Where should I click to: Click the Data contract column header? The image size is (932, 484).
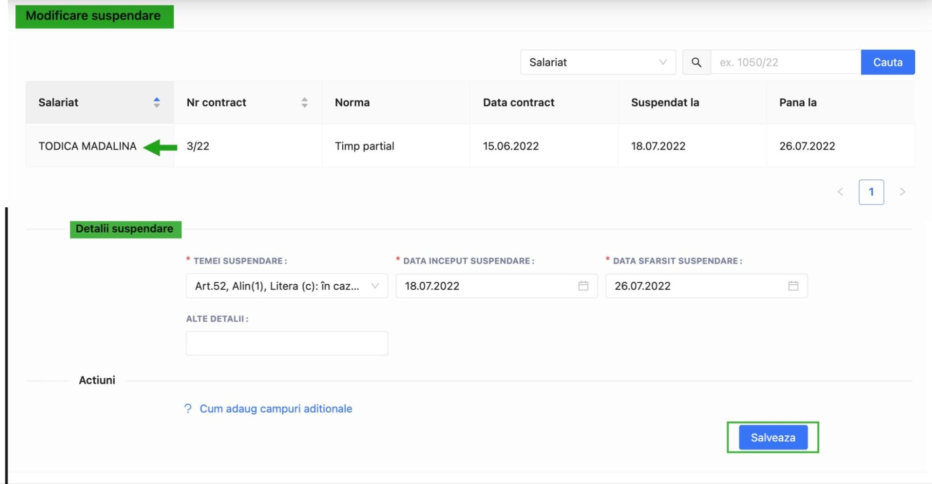(544, 102)
